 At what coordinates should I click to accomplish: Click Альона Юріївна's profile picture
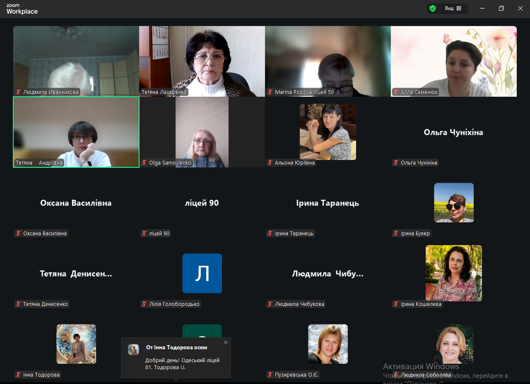[x=328, y=131]
